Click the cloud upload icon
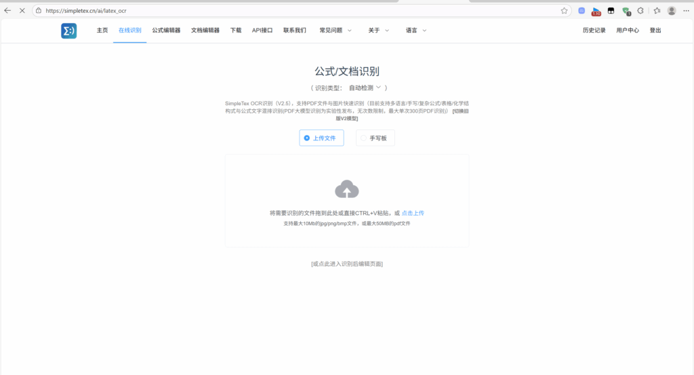The height and width of the screenshot is (375, 694). [347, 189]
